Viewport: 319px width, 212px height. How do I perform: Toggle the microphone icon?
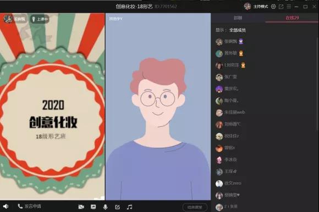105,207
